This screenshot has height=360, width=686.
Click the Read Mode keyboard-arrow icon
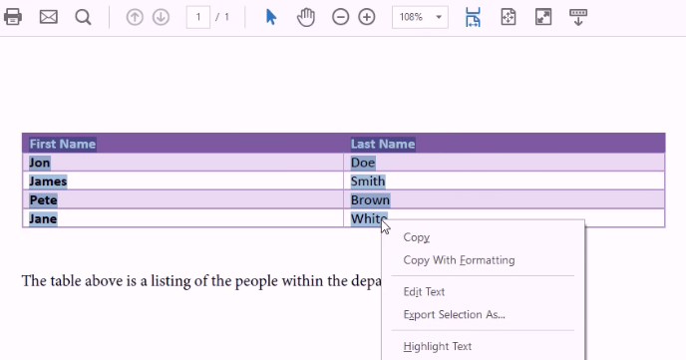578,17
